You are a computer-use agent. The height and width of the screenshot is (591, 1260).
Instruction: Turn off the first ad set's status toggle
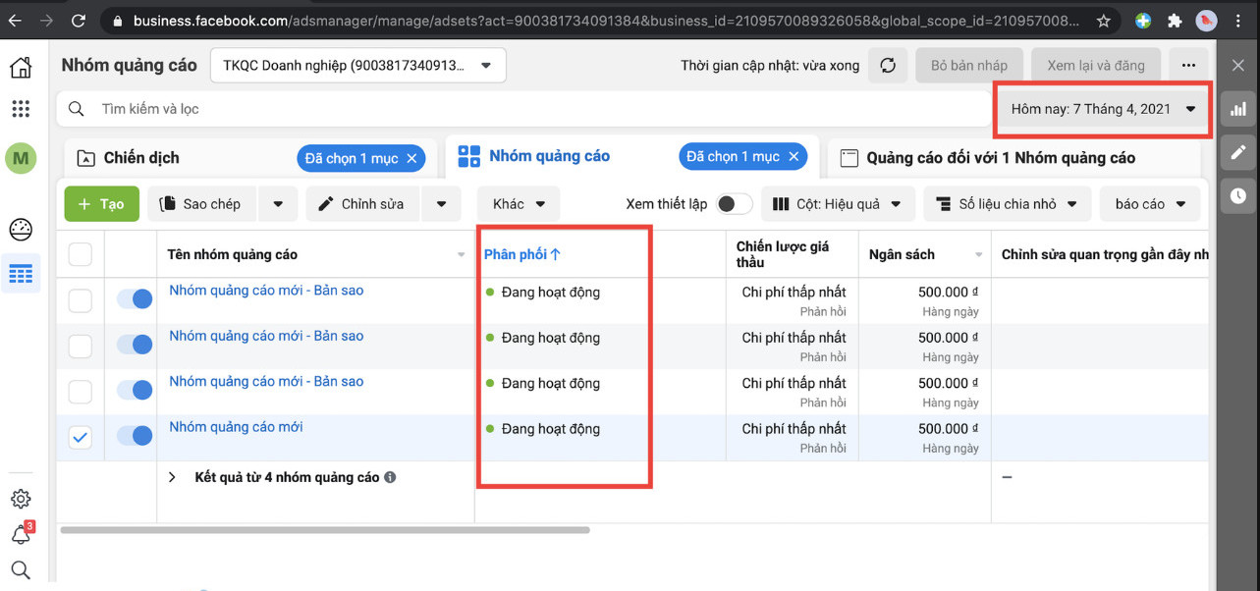(135, 298)
